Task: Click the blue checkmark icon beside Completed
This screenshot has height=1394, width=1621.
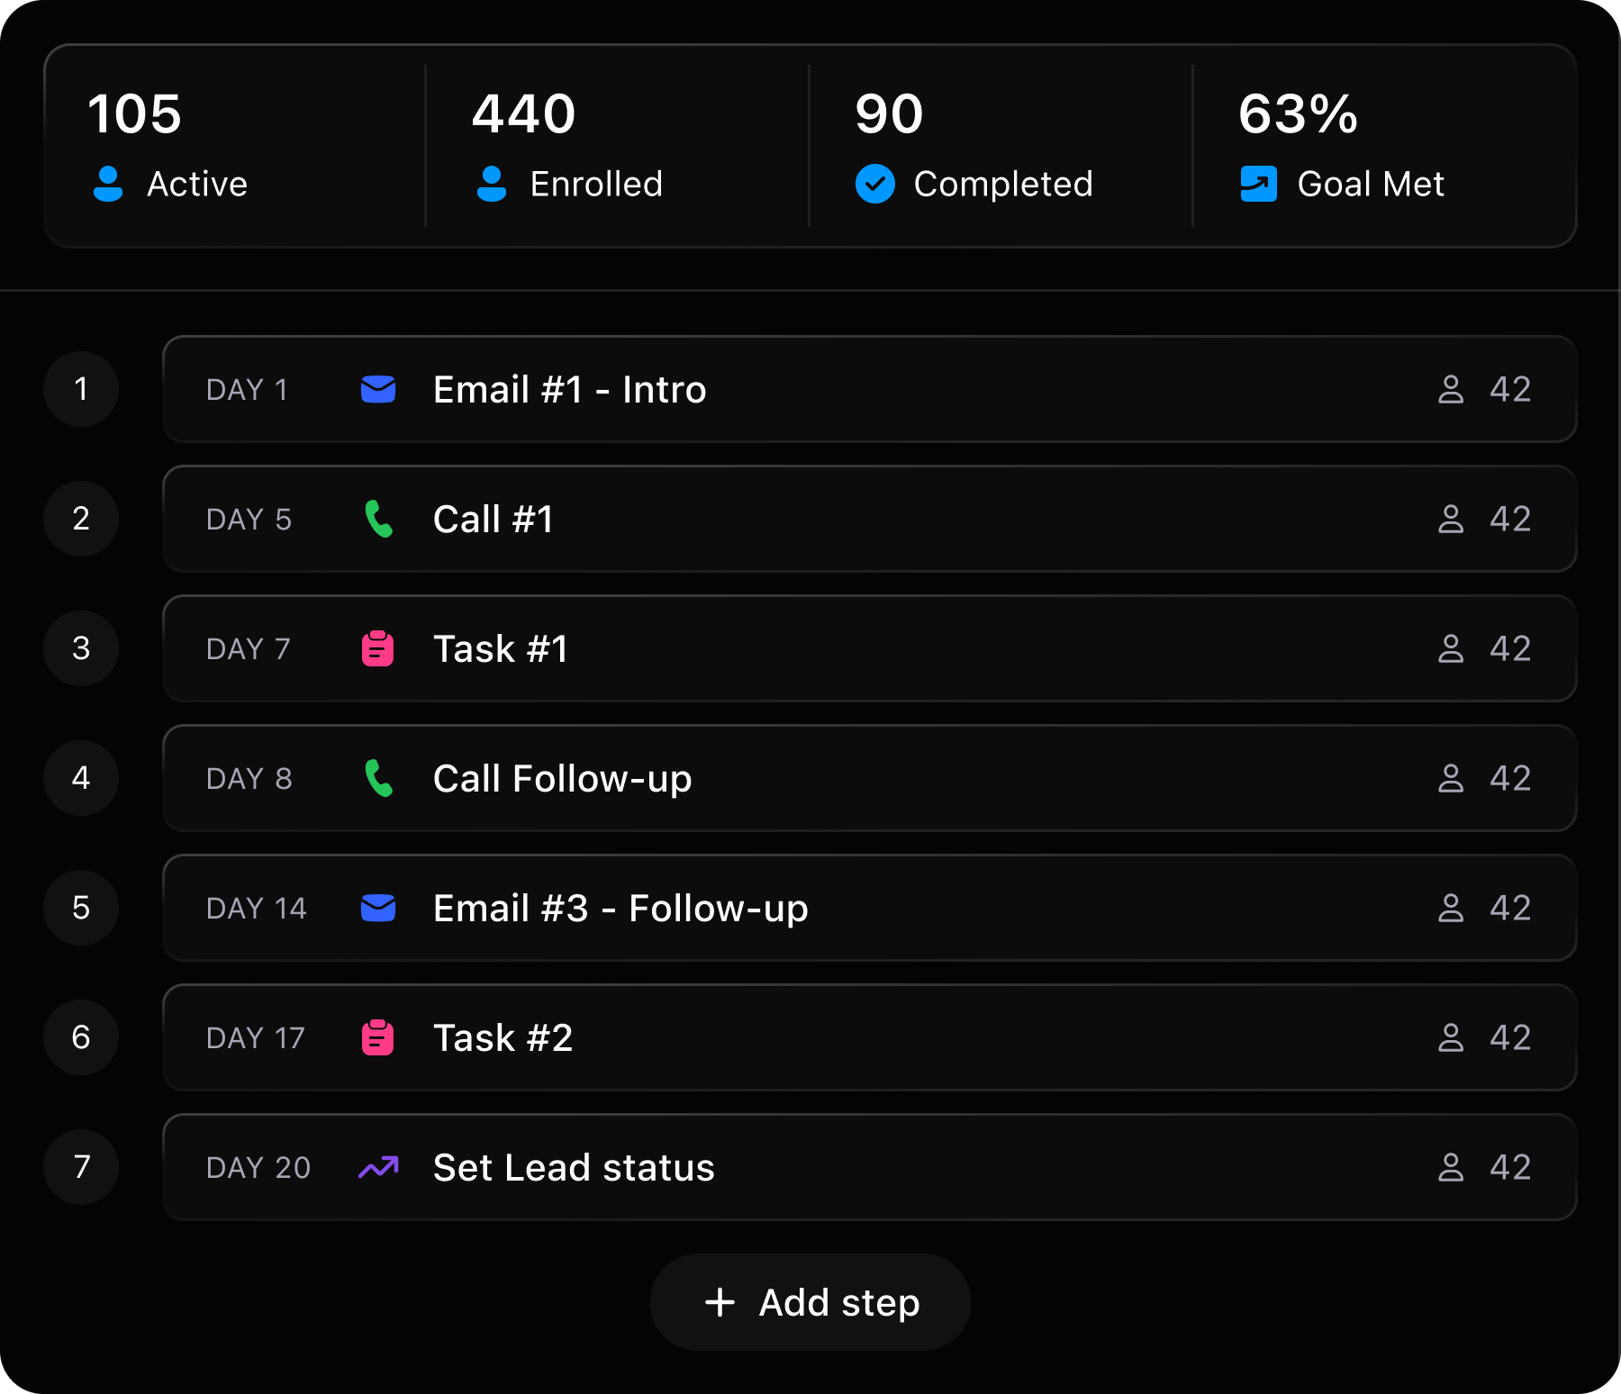Action: click(x=875, y=184)
